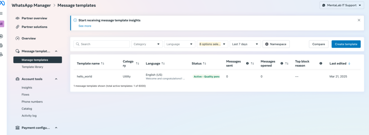Click the info icon beside Top block reason

pos(321,64)
